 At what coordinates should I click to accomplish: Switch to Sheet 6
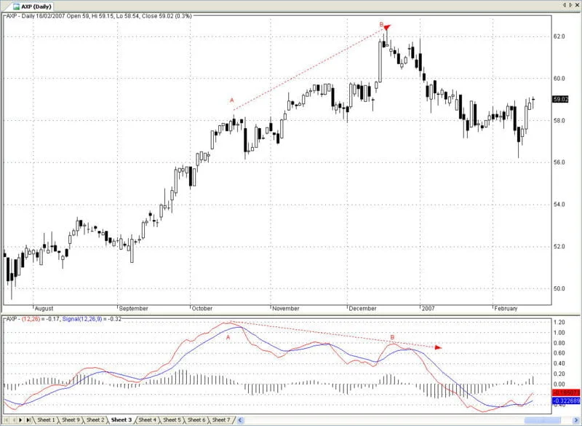(x=196, y=419)
